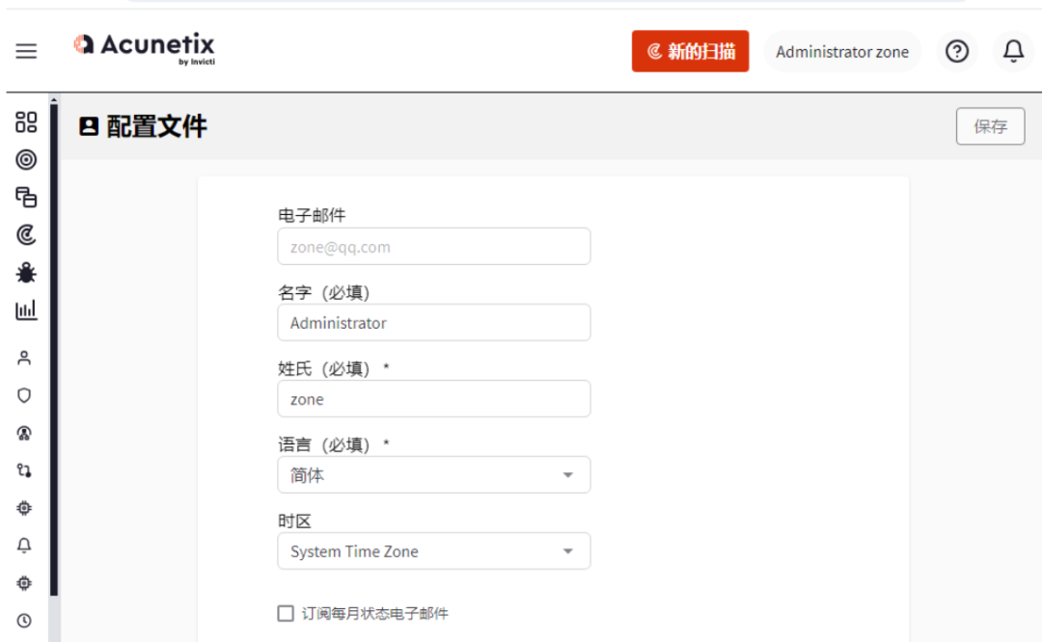Open the branch integration icon in sidebar
Viewport: 1042px width, 642px height.
click(24, 470)
